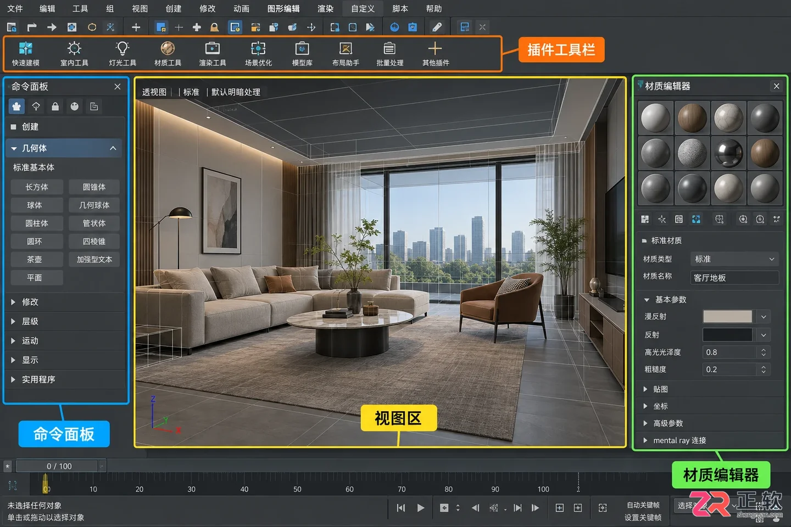Create a 平面 primitive
This screenshot has width=791, height=527.
pos(37,278)
